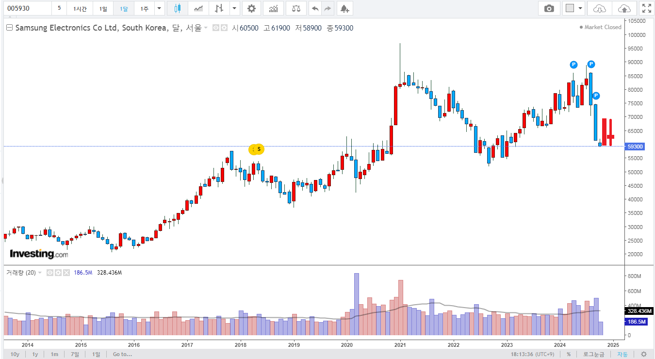Select the bar (OHLC) chart style icon
The image size is (655, 359).
pyautogui.click(x=219, y=8)
